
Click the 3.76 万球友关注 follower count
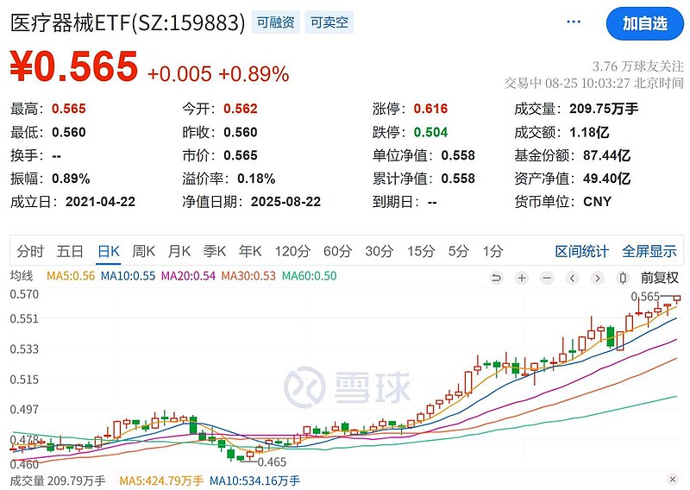[637, 66]
